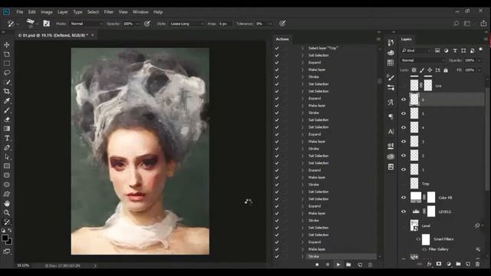Select the Rectangular Marquee tool
491x276 pixels.
(7, 64)
